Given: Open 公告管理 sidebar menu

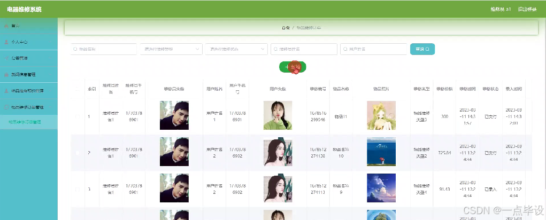Looking at the screenshot, I should (29, 58).
